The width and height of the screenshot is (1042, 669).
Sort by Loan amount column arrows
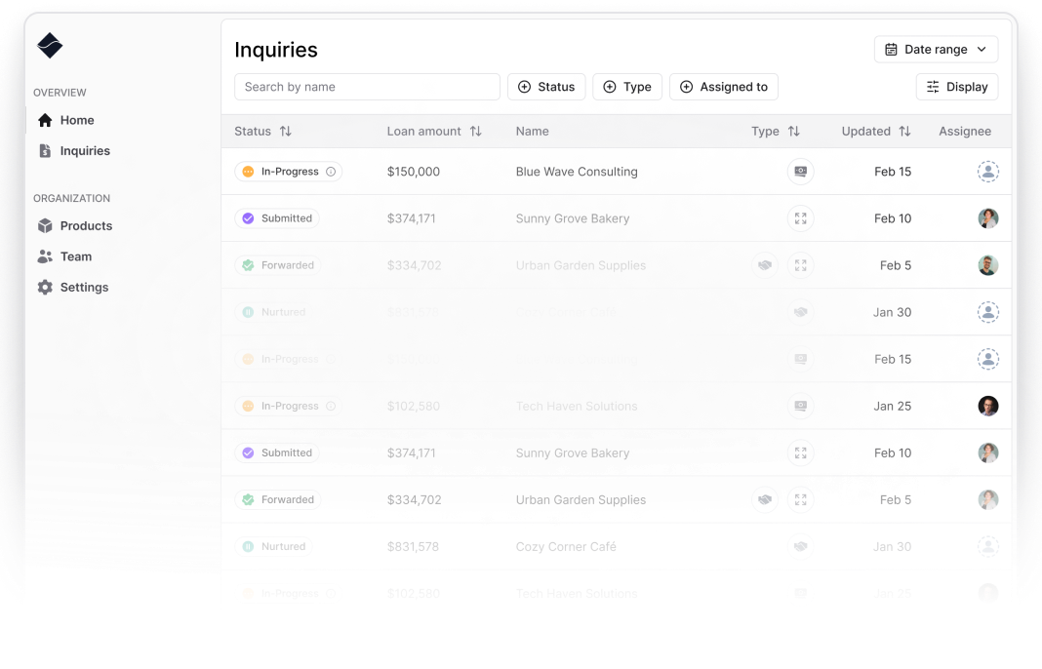[475, 132]
